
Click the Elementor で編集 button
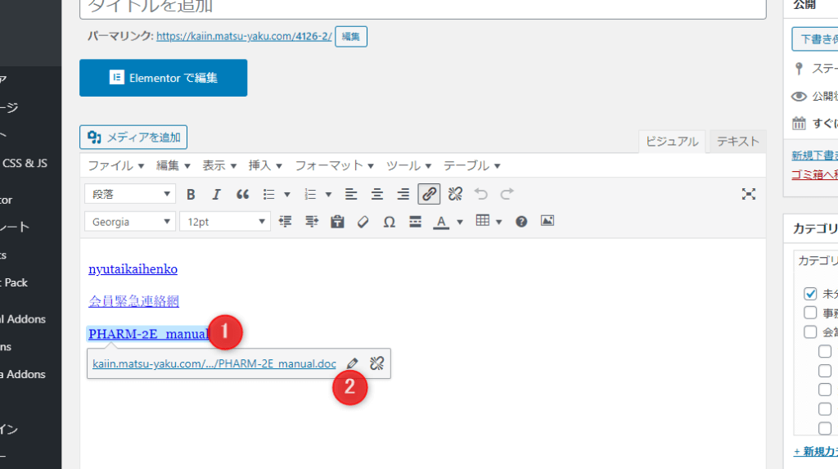pos(163,78)
